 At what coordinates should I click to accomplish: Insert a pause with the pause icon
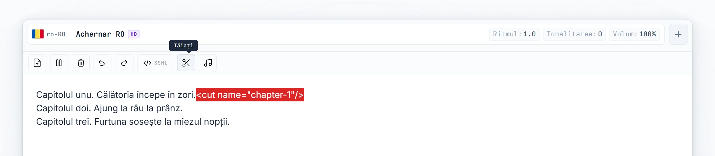click(x=59, y=63)
